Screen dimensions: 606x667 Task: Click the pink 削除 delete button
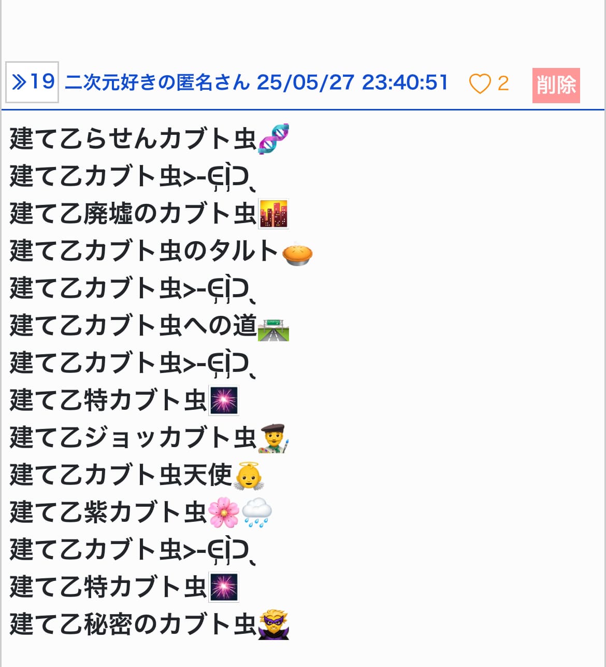[x=556, y=85]
